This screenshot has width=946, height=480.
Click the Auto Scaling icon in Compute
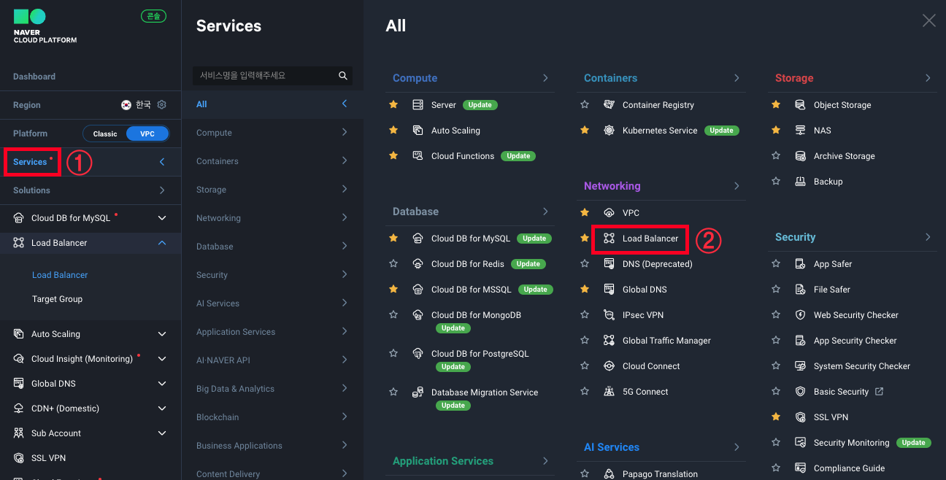coord(418,130)
